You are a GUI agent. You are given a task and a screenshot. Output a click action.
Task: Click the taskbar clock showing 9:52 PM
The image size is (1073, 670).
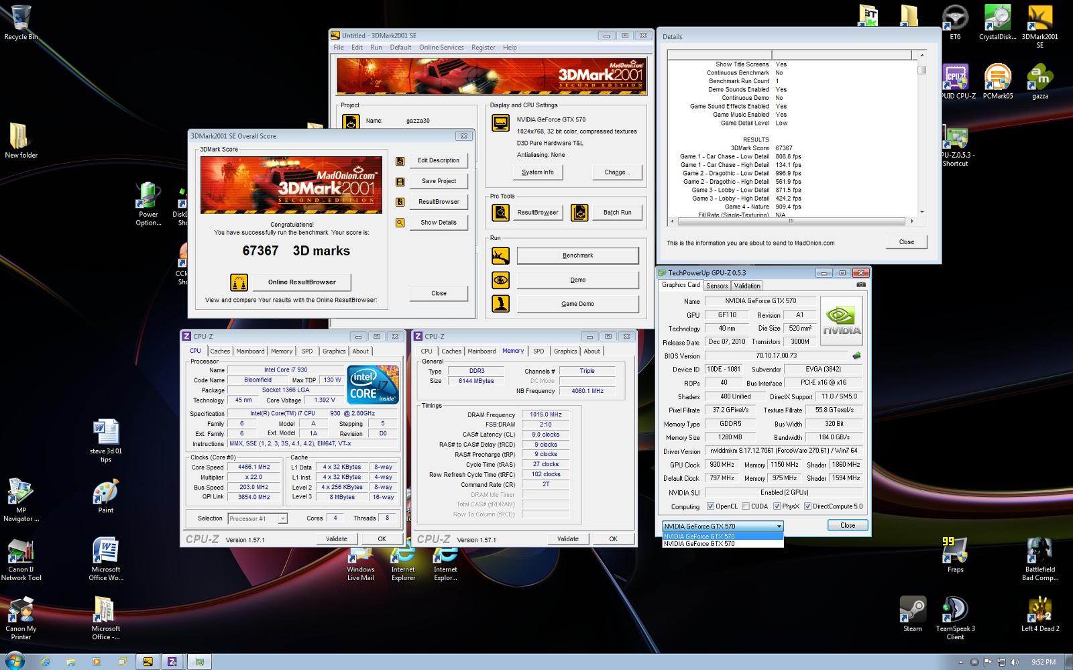[1043, 662]
